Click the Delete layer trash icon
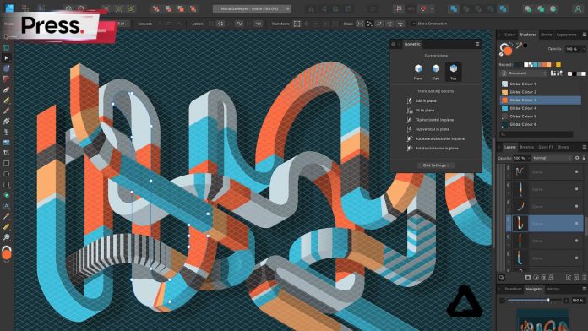The height and width of the screenshot is (331, 588). coord(585,278)
